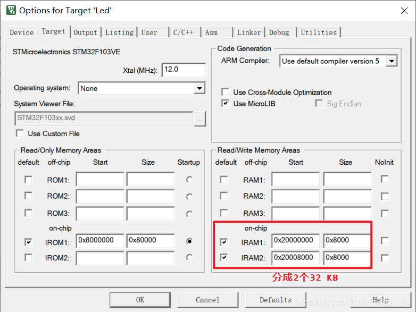Click the RAM1 Start field
Viewport: 416px width, 312px height.
tap(296, 179)
